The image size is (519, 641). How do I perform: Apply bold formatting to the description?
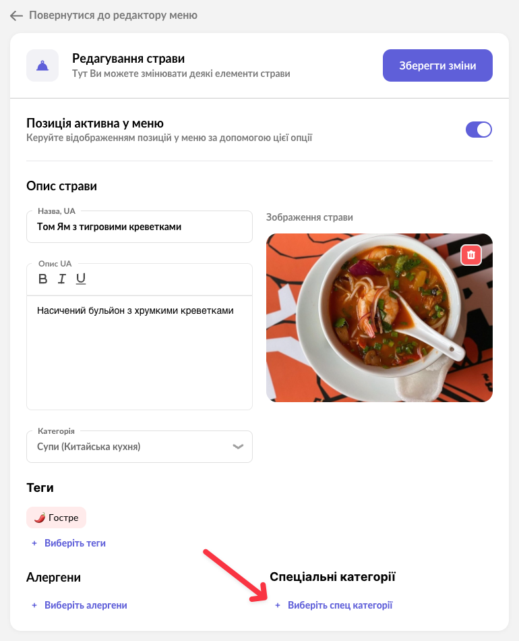point(42,279)
